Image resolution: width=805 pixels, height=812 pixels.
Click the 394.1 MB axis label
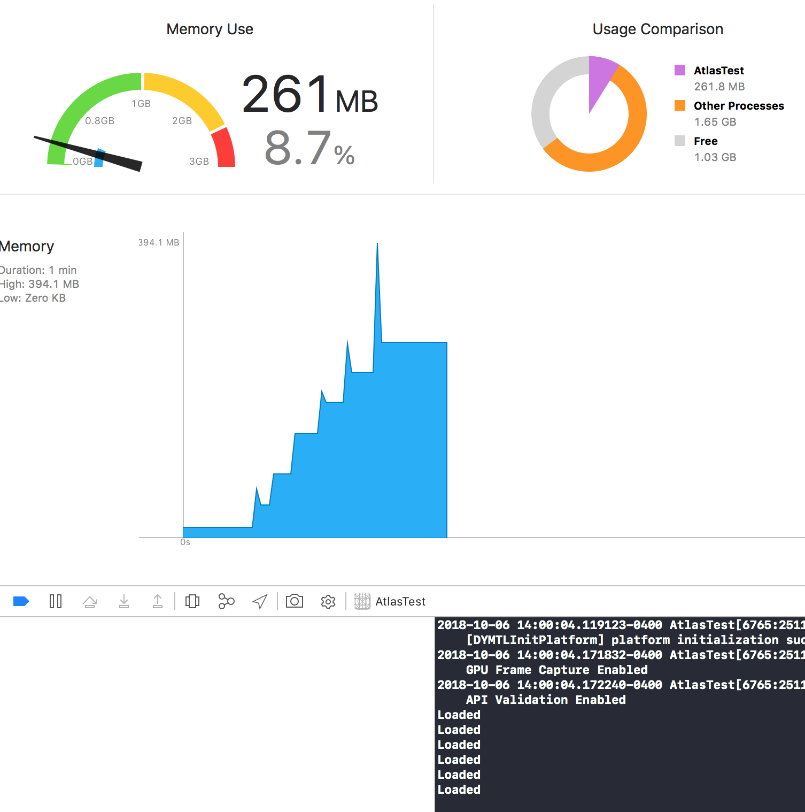pyautogui.click(x=159, y=242)
